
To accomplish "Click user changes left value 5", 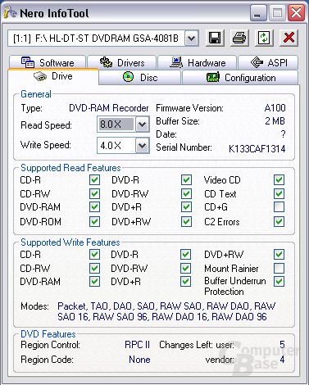I will [282, 345].
